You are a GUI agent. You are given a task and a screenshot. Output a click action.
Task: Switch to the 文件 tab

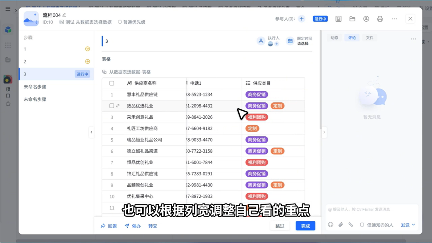coord(369,38)
